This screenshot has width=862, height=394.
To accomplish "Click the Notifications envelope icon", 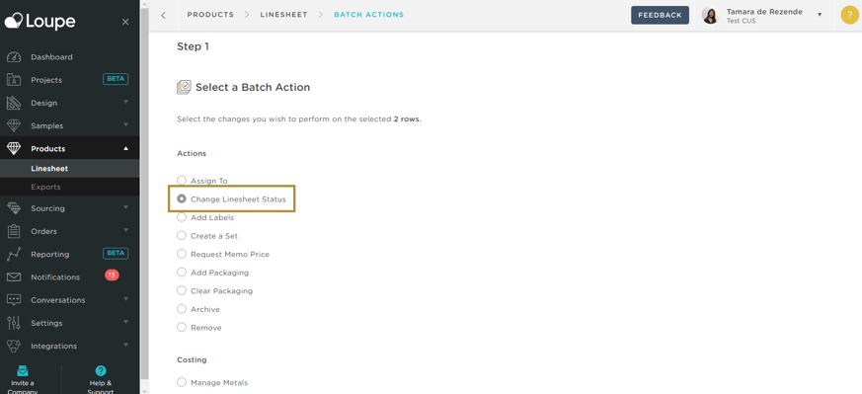I will 14,276.
